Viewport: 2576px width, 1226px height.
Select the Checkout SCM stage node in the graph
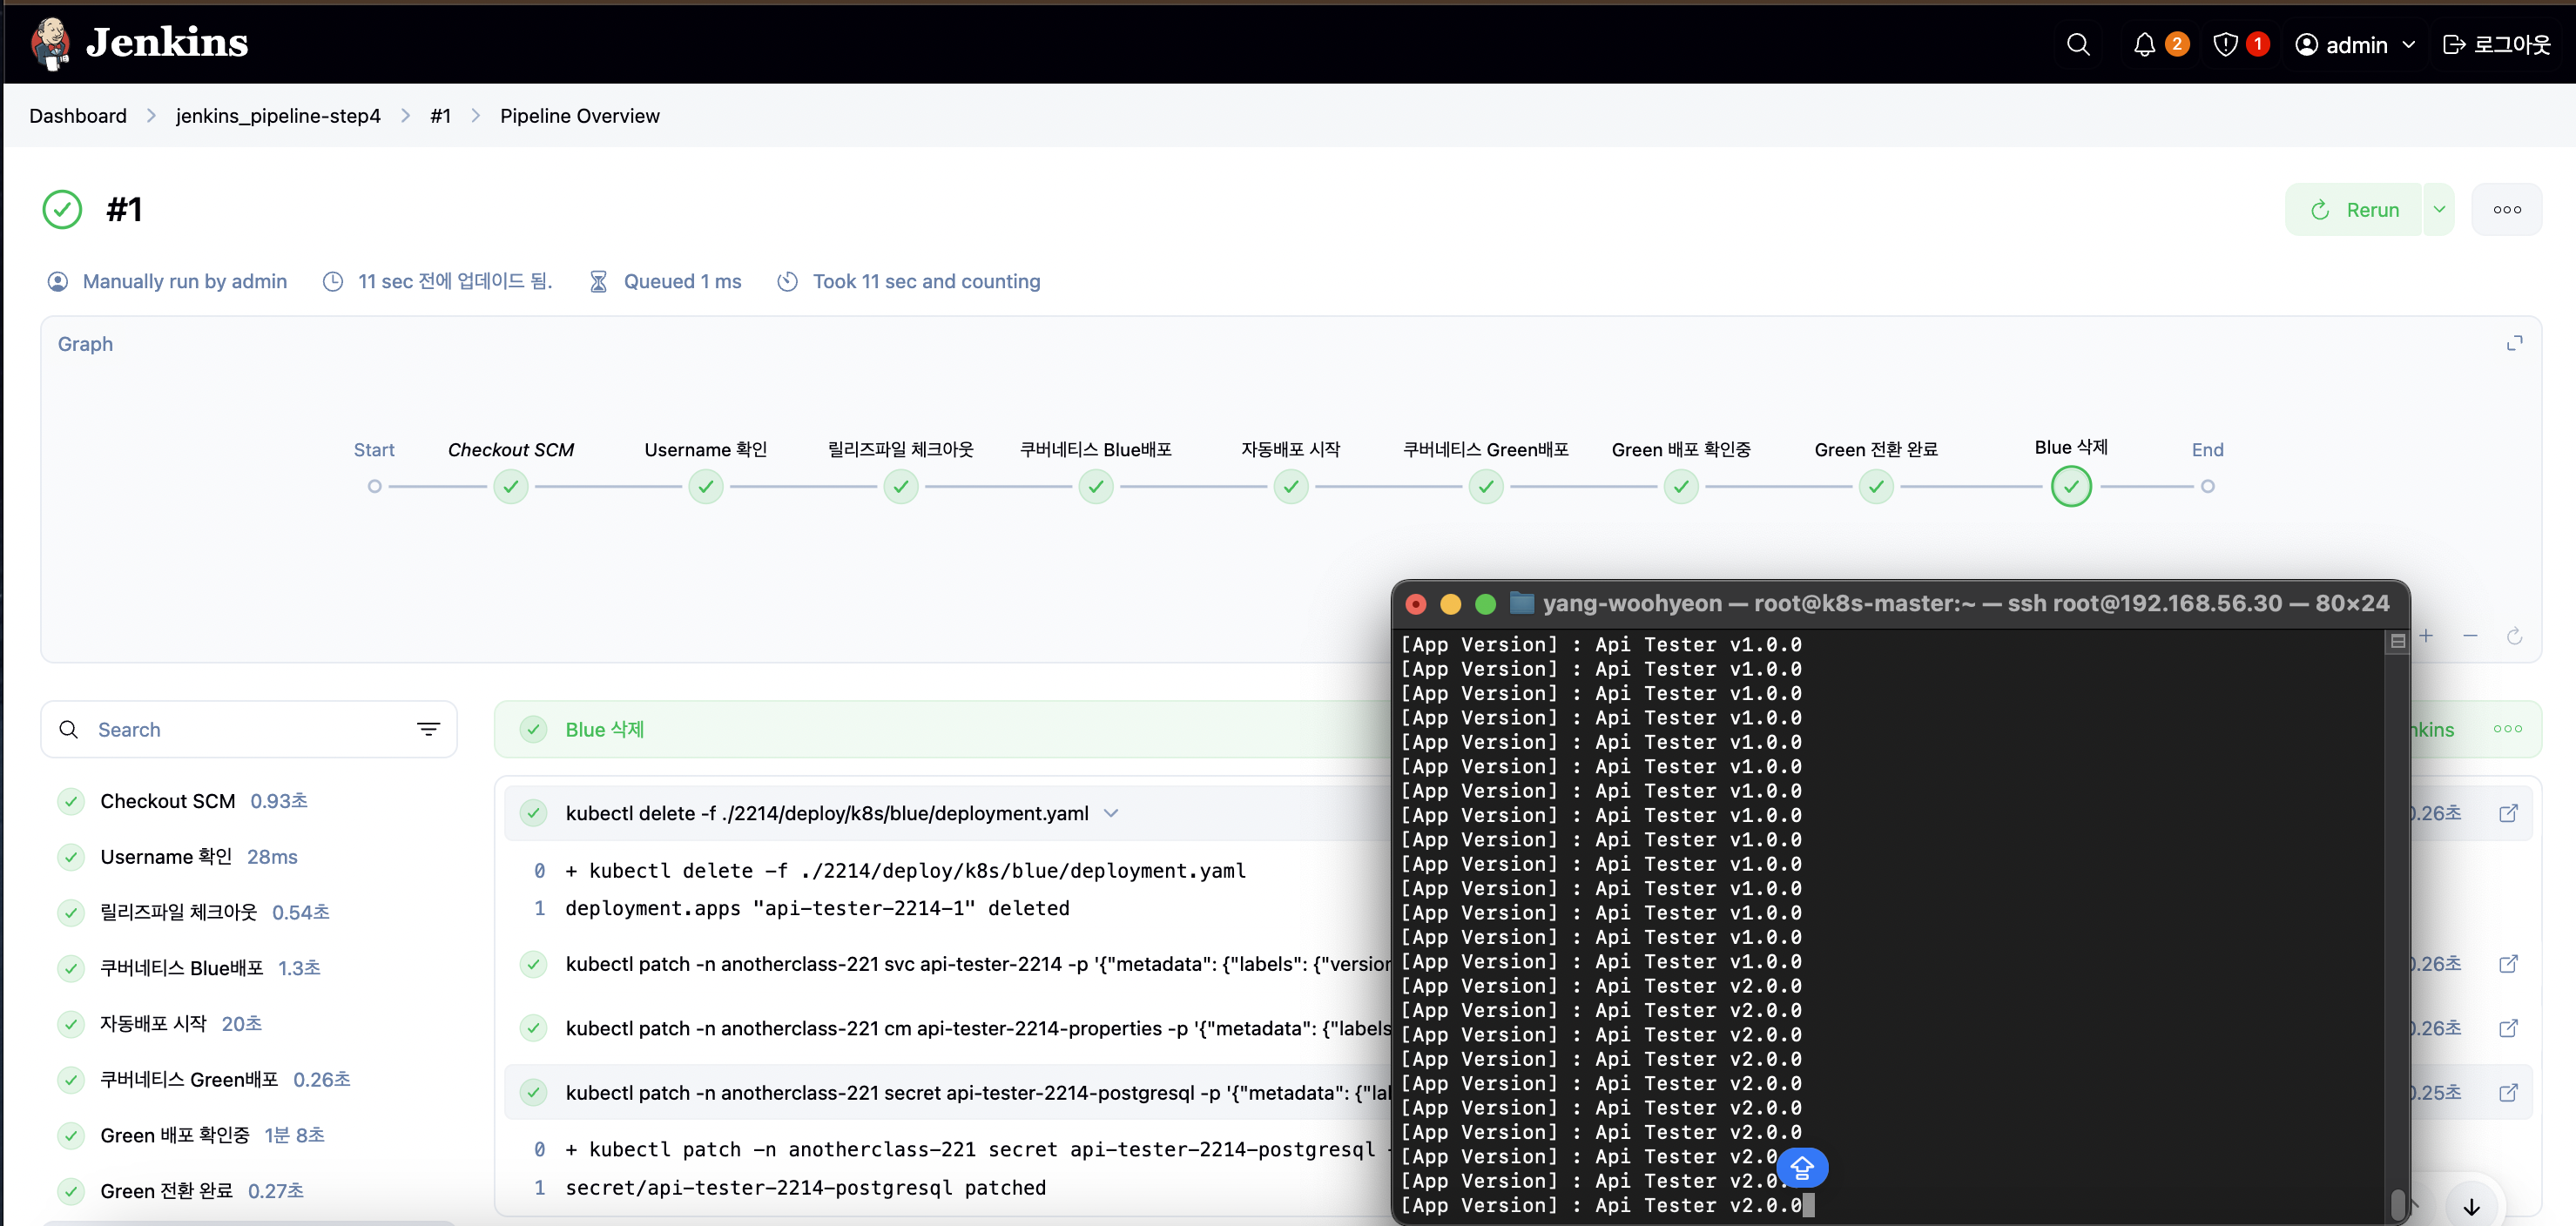click(x=511, y=487)
